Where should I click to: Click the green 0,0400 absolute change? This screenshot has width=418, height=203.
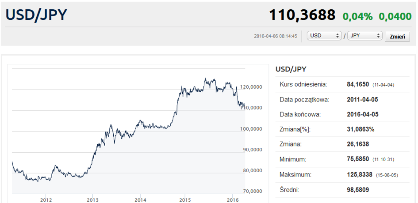tap(395, 16)
